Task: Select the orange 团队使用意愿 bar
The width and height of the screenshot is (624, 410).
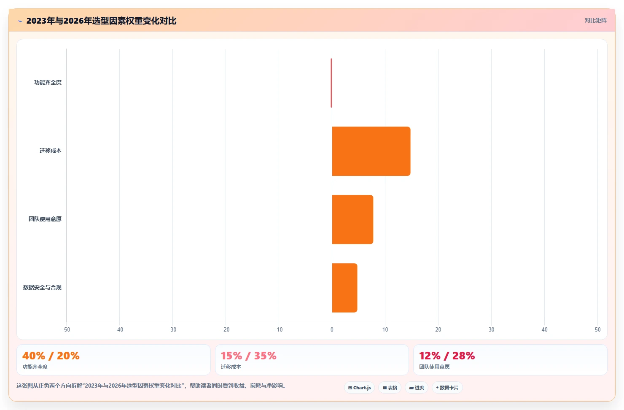Action: (x=352, y=219)
